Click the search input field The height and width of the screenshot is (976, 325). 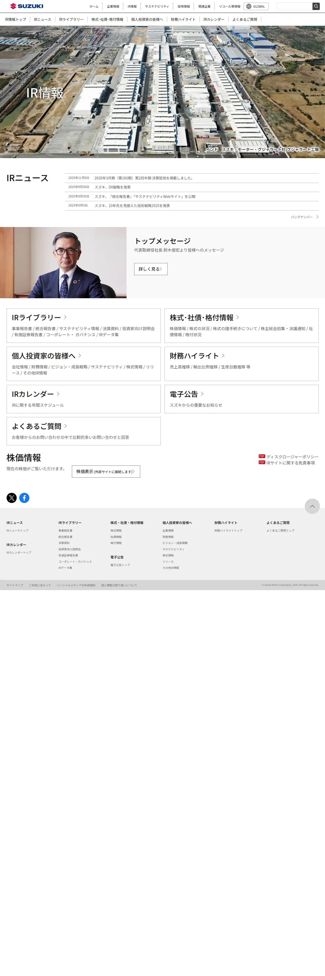[294, 6]
